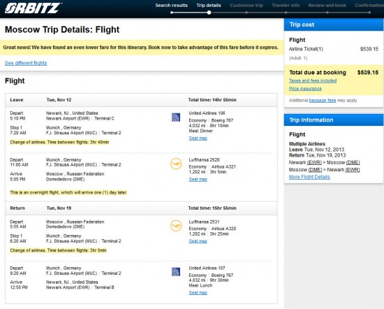This screenshot has height=309, width=384.
Task: View seat map for United 107
Action: point(198,293)
